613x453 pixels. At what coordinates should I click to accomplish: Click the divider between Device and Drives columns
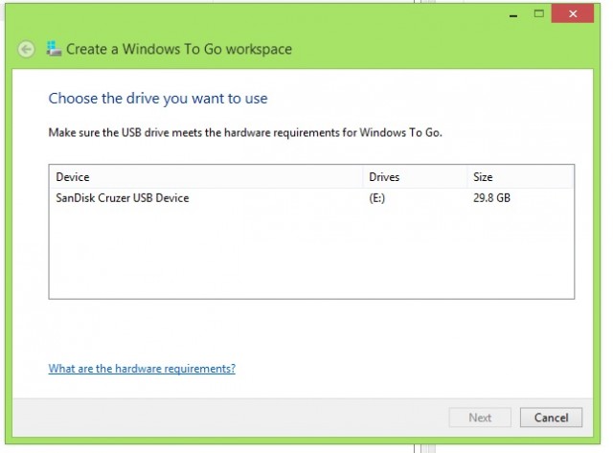pyautogui.click(x=363, y=177)
